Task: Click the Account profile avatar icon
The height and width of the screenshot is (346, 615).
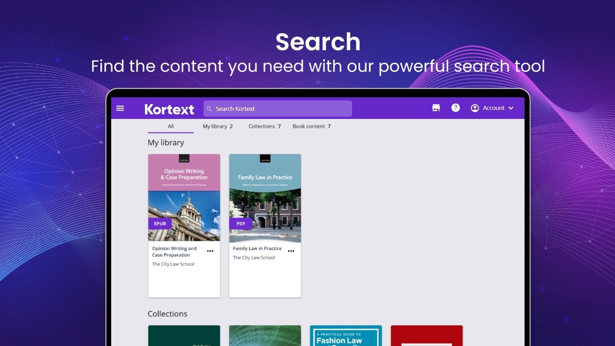Action: tap(475, 108)
